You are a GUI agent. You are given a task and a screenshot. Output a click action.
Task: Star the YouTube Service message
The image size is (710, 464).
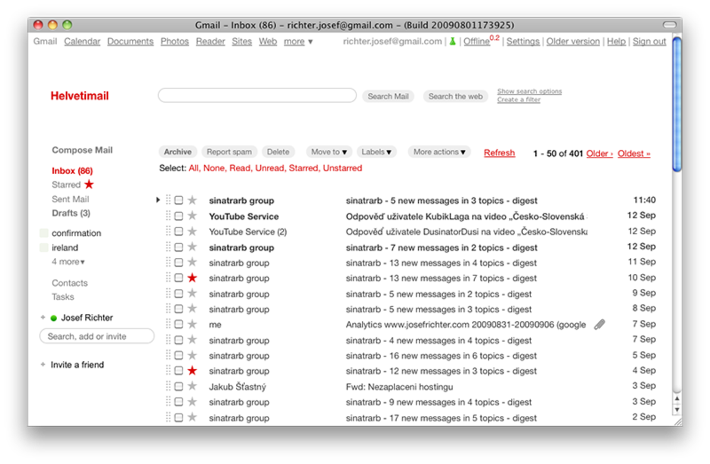192,216
